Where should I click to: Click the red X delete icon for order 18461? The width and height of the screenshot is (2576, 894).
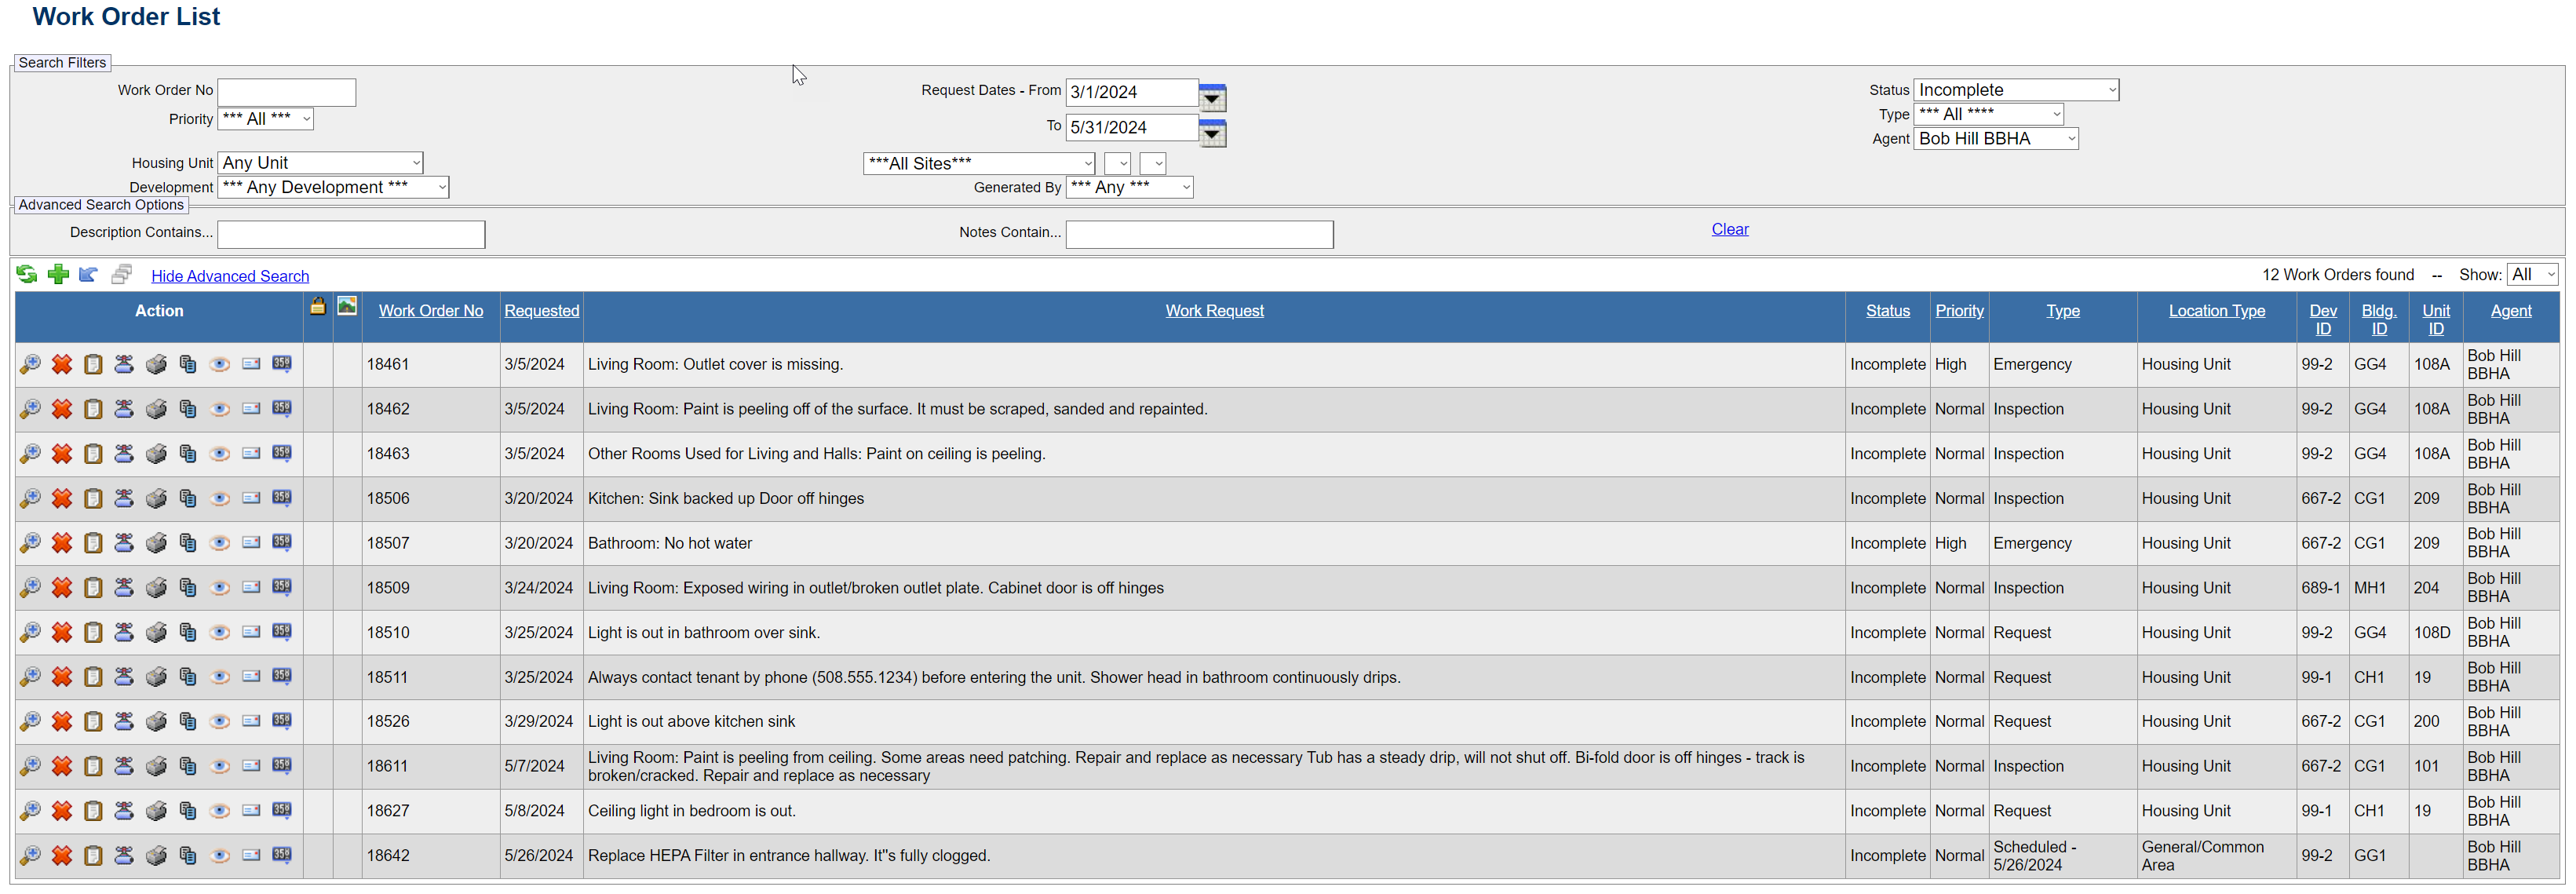click(62, 365)
